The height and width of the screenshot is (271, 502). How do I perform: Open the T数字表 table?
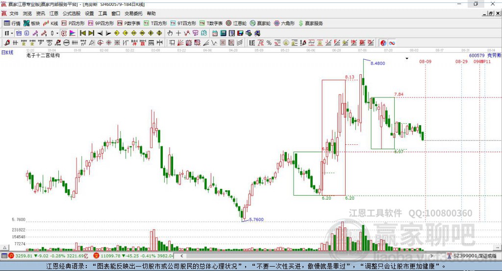[x=211, y=23]
